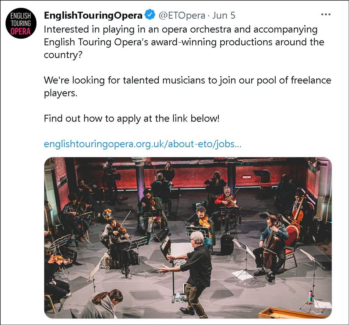The width and height of the screenshot is (349, 325).
Task: Click the pink OPERA word in logo
Action: (21, 31)
